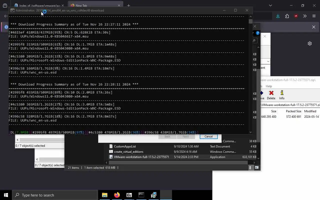Dismiss the Firefox notification bar
Viewport: 320px width, 200px height.
[314, 27]
